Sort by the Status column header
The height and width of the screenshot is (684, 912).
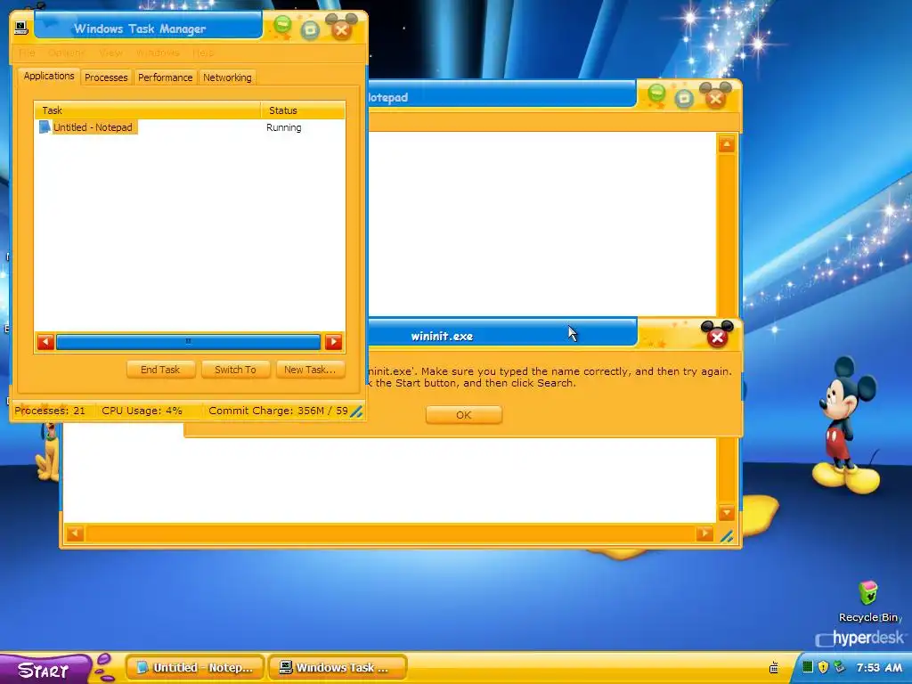303,110
